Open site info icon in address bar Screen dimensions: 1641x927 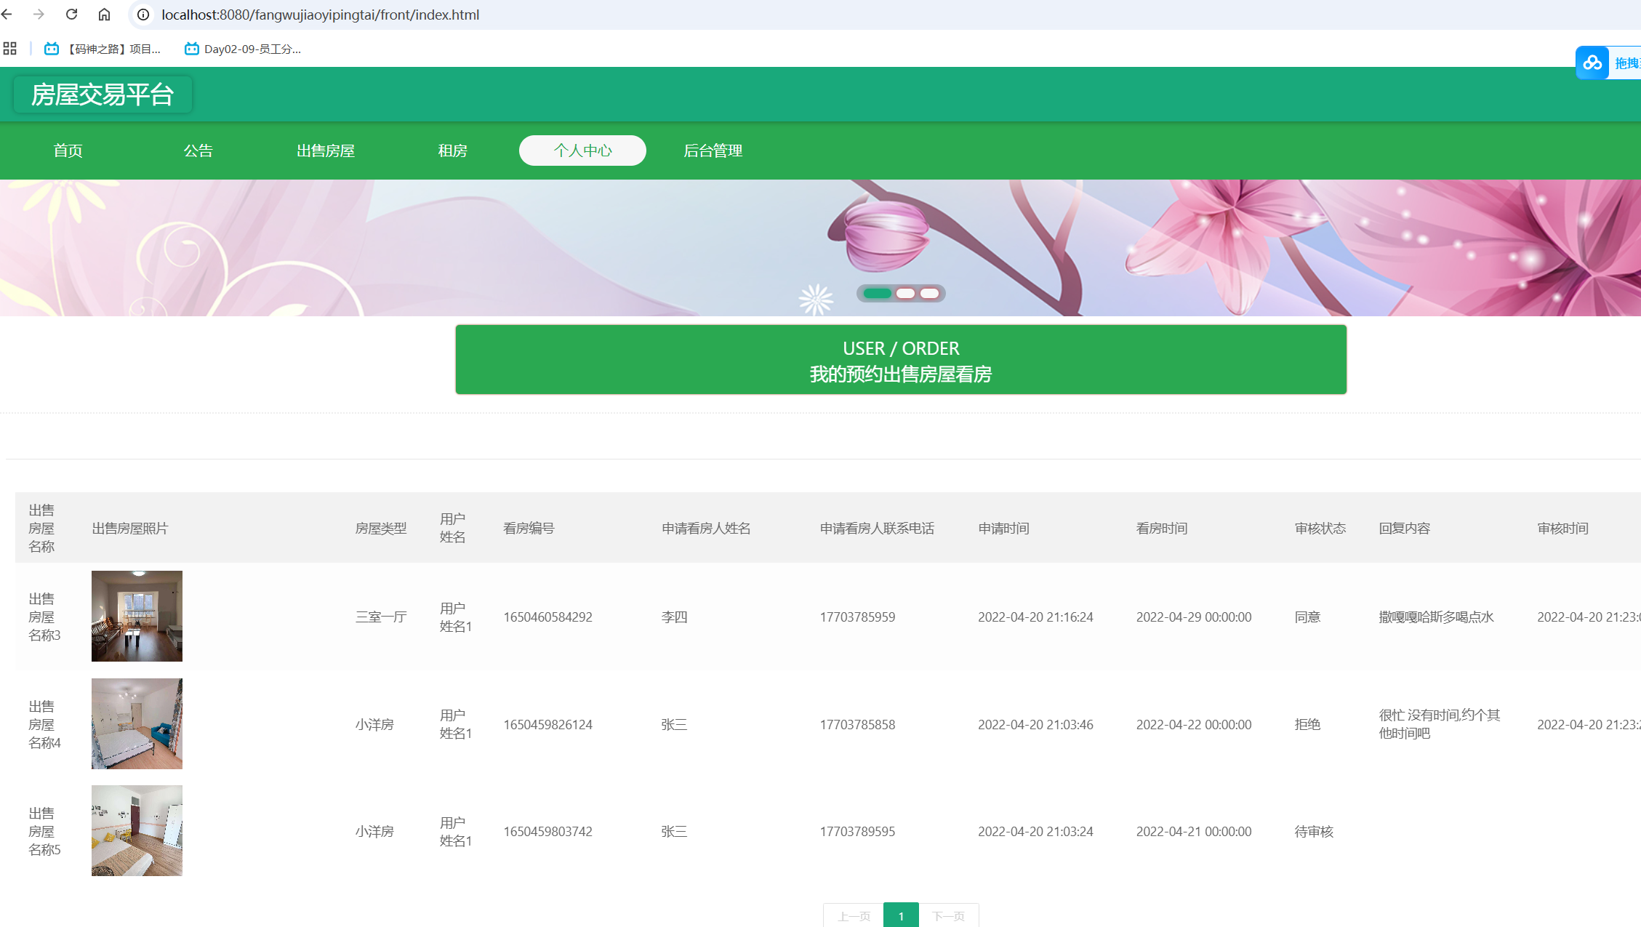pyautogui.click(x=143, y=15)
